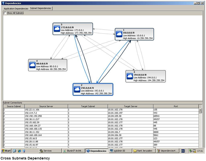This screenshot has width=206, height=161.
Task: Select the Subnet Dependencies tab
Action: [40, 8]
